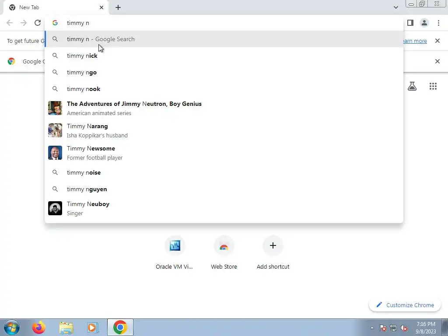Go forward using the forward arrow
The image size is (448, 336).
pos(24,23)
